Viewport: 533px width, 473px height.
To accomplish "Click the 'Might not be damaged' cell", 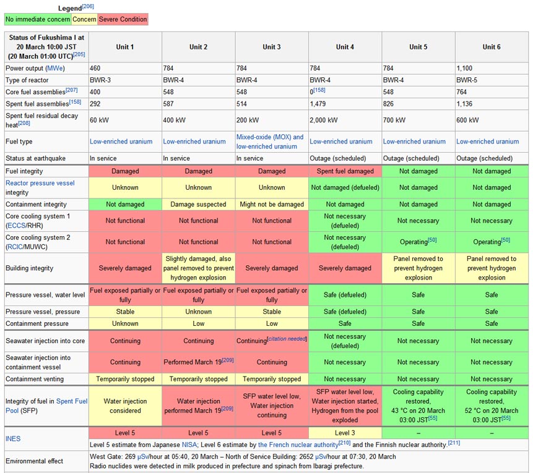I will pos(272,205).
